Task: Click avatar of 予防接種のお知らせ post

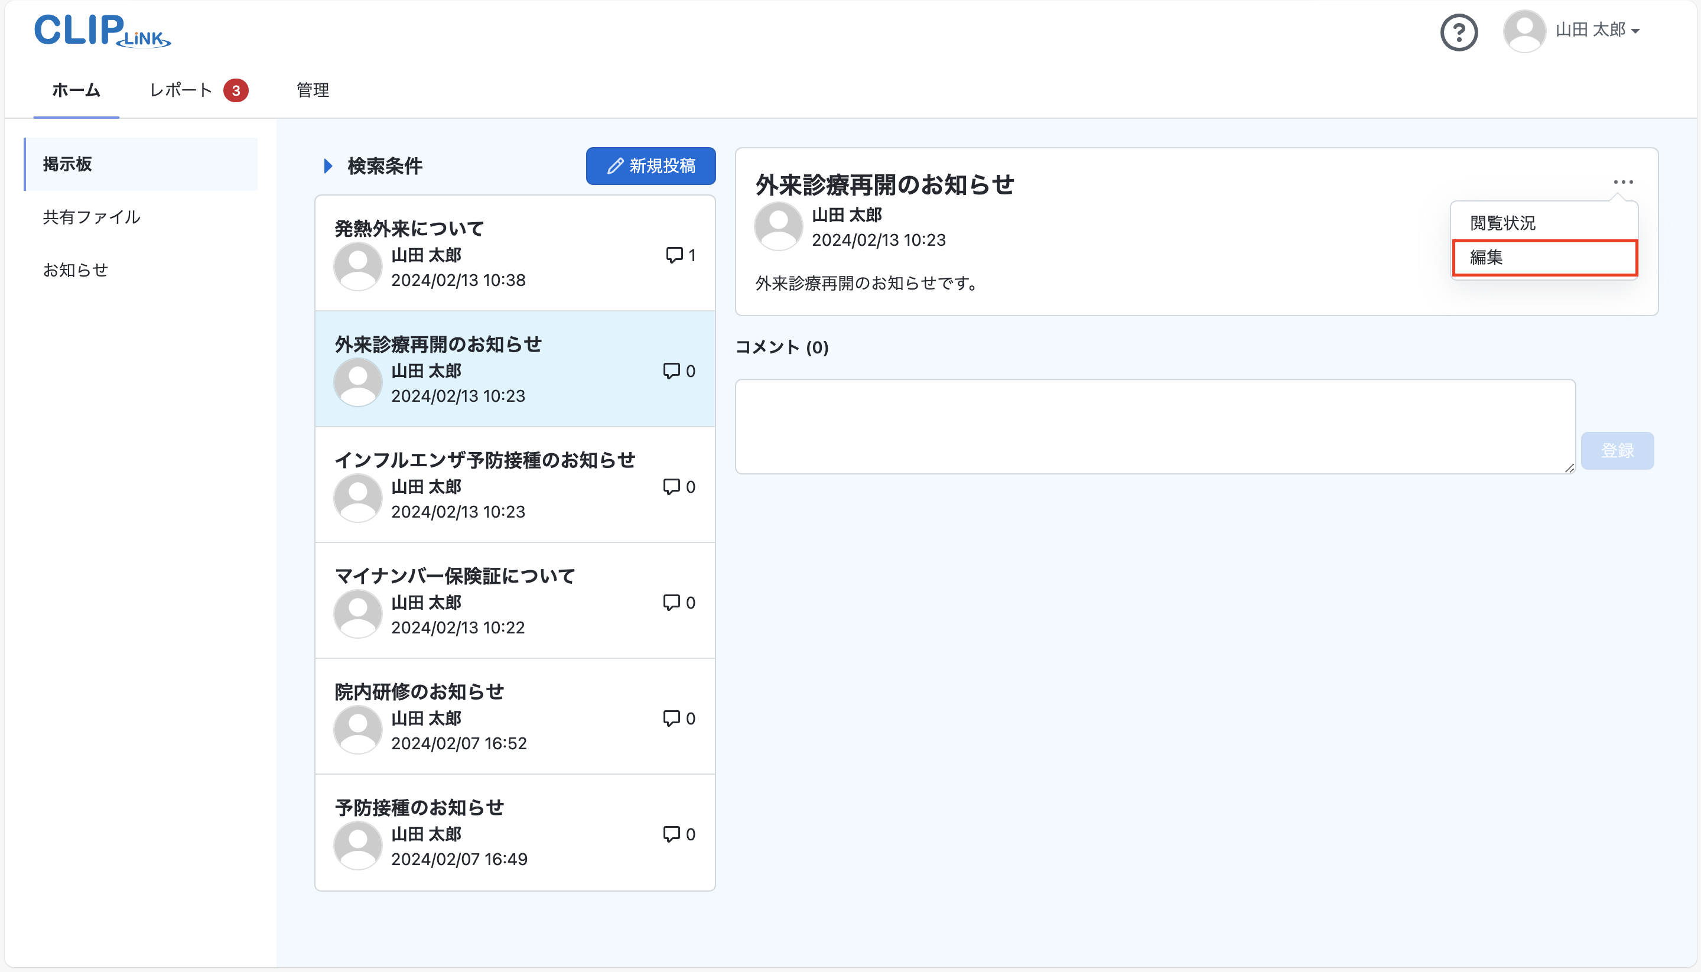Action: [x=357, y=845]
